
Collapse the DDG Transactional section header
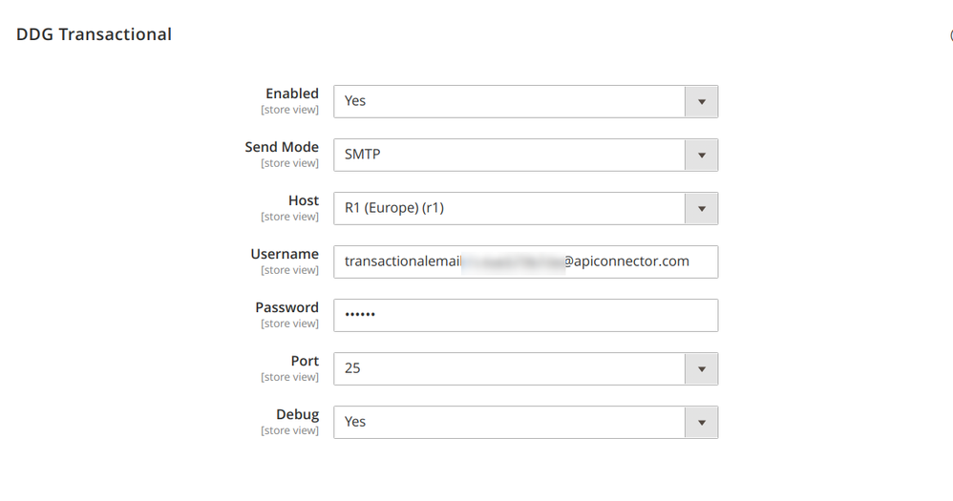click(94, 34)
